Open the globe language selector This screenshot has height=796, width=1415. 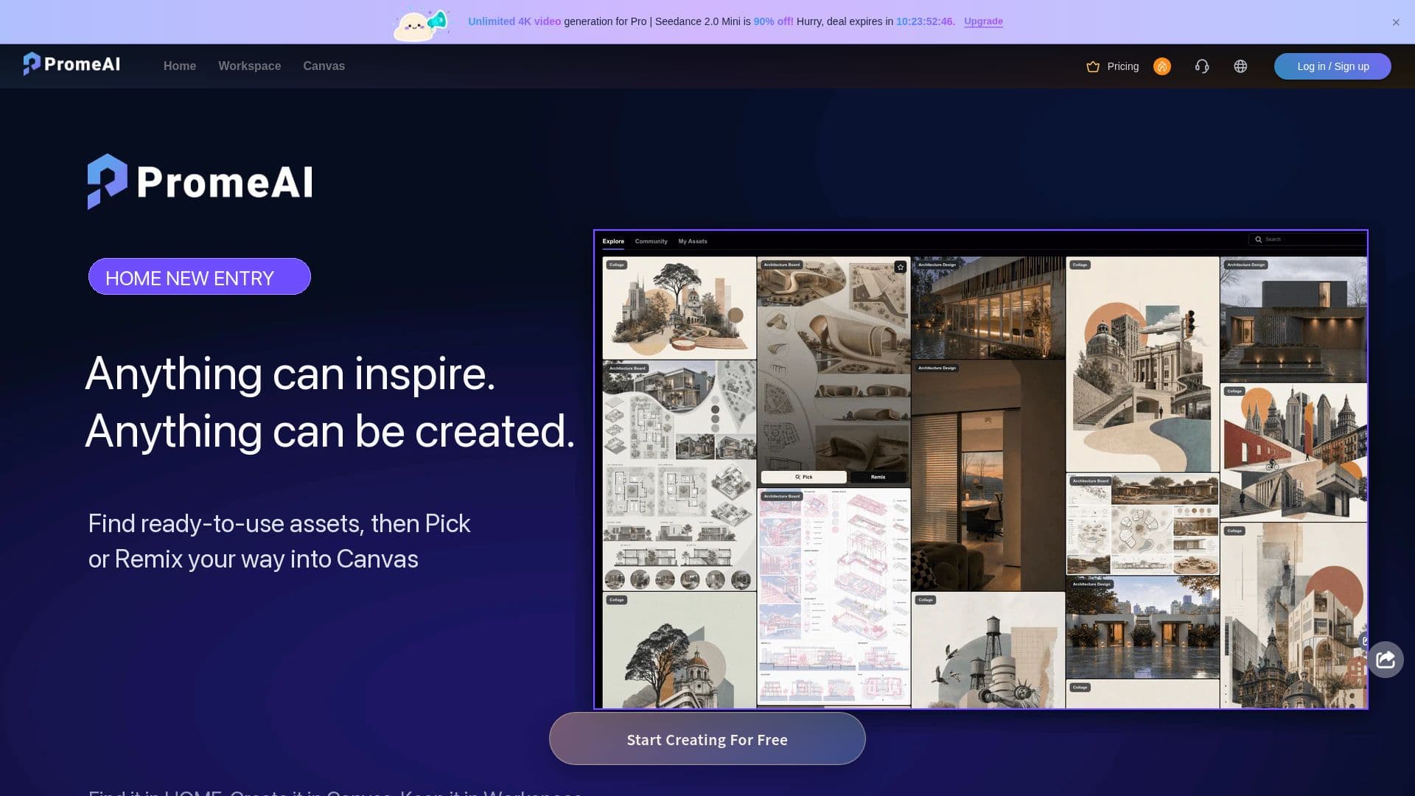tap(1240, 66)
